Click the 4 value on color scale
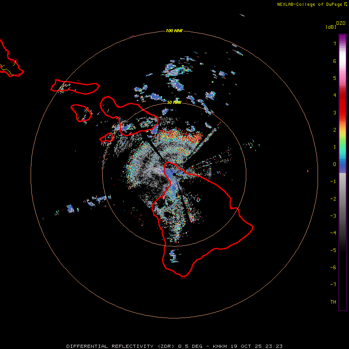 335,95
